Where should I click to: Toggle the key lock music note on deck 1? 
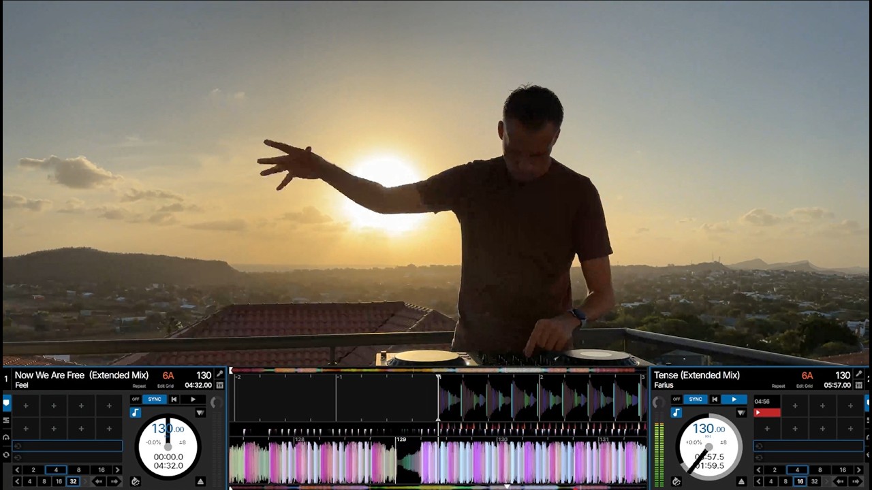136,412
